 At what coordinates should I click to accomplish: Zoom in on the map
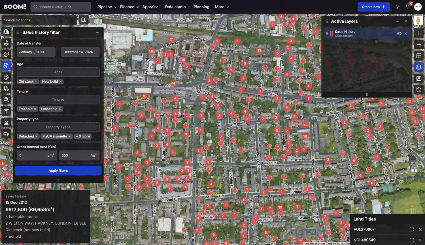click(x=419, y=33)
